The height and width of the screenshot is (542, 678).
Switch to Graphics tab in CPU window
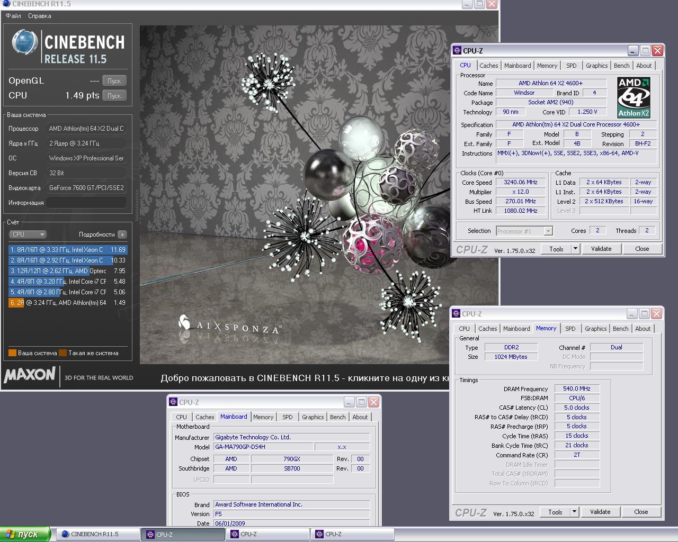coord(596,66)
